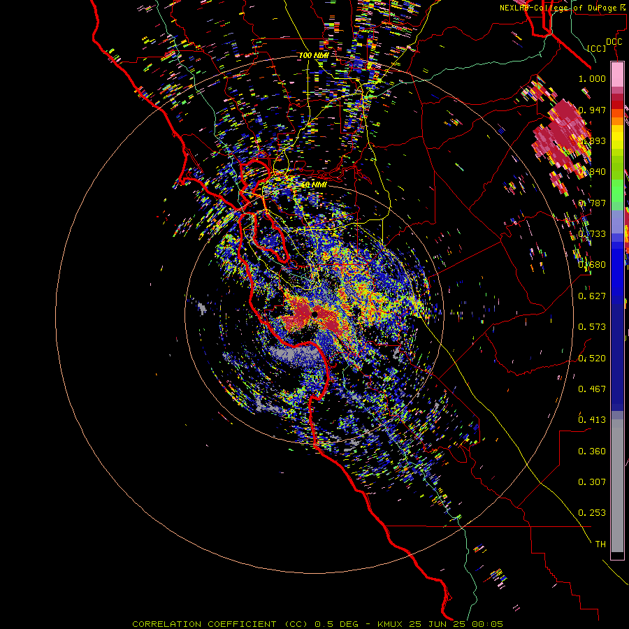The width and height of the screenshot is (629, 629).
Task: Click the 50 NMI range ring label
Action: tap(314, 185)
